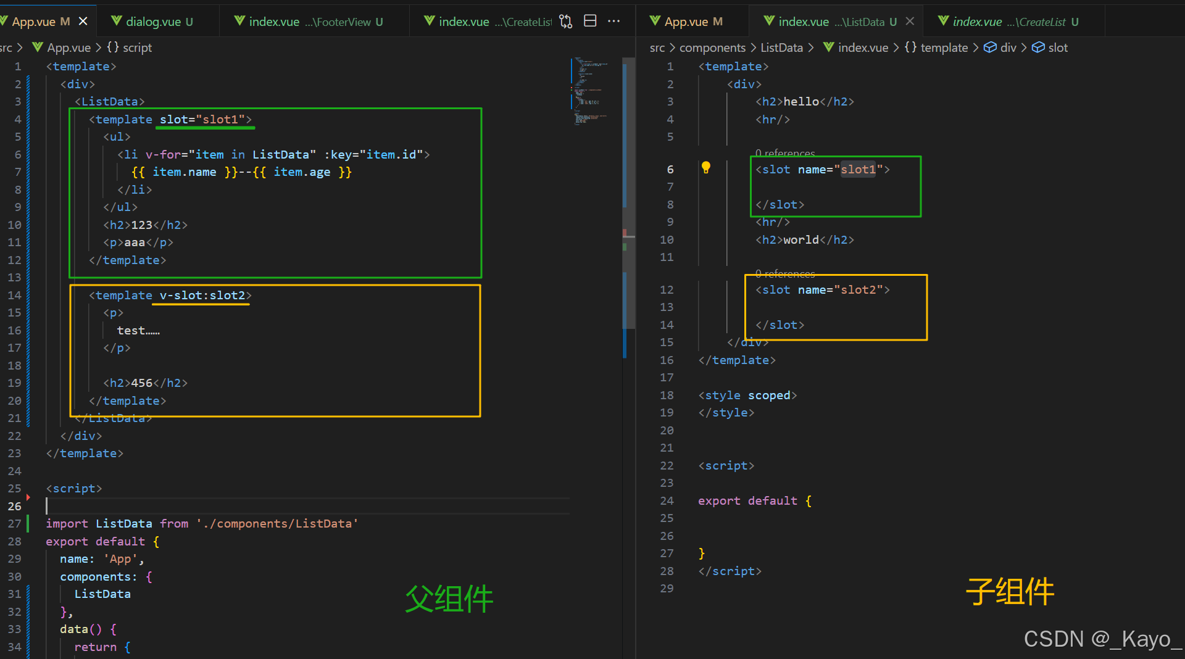
Task: Click the p aaa line
Action: pyautogui.click(x=138, y=242)
